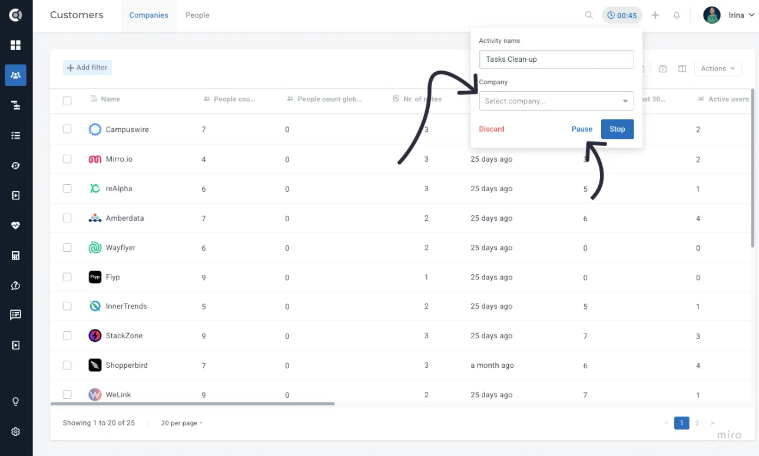
Task: Click the columns layout icon beside Actions
Action: pyautogui.click(x=682, y=69)
